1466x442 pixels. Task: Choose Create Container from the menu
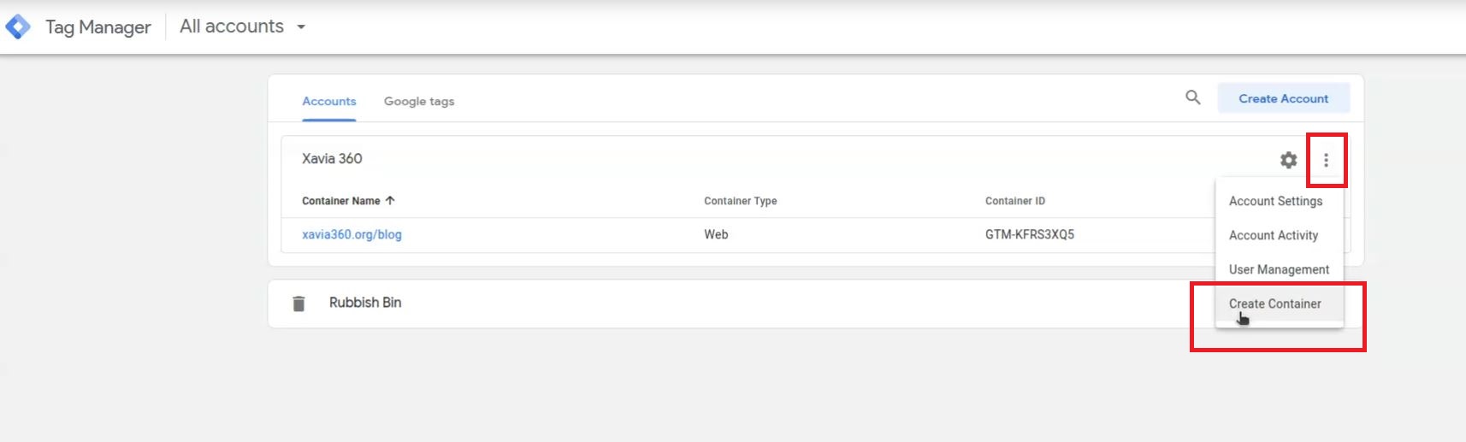click(x=1279, y=304)
